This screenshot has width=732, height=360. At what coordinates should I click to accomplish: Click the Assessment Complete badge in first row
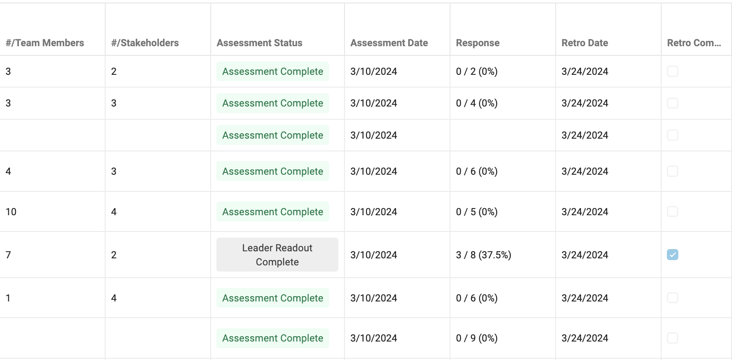273,71
